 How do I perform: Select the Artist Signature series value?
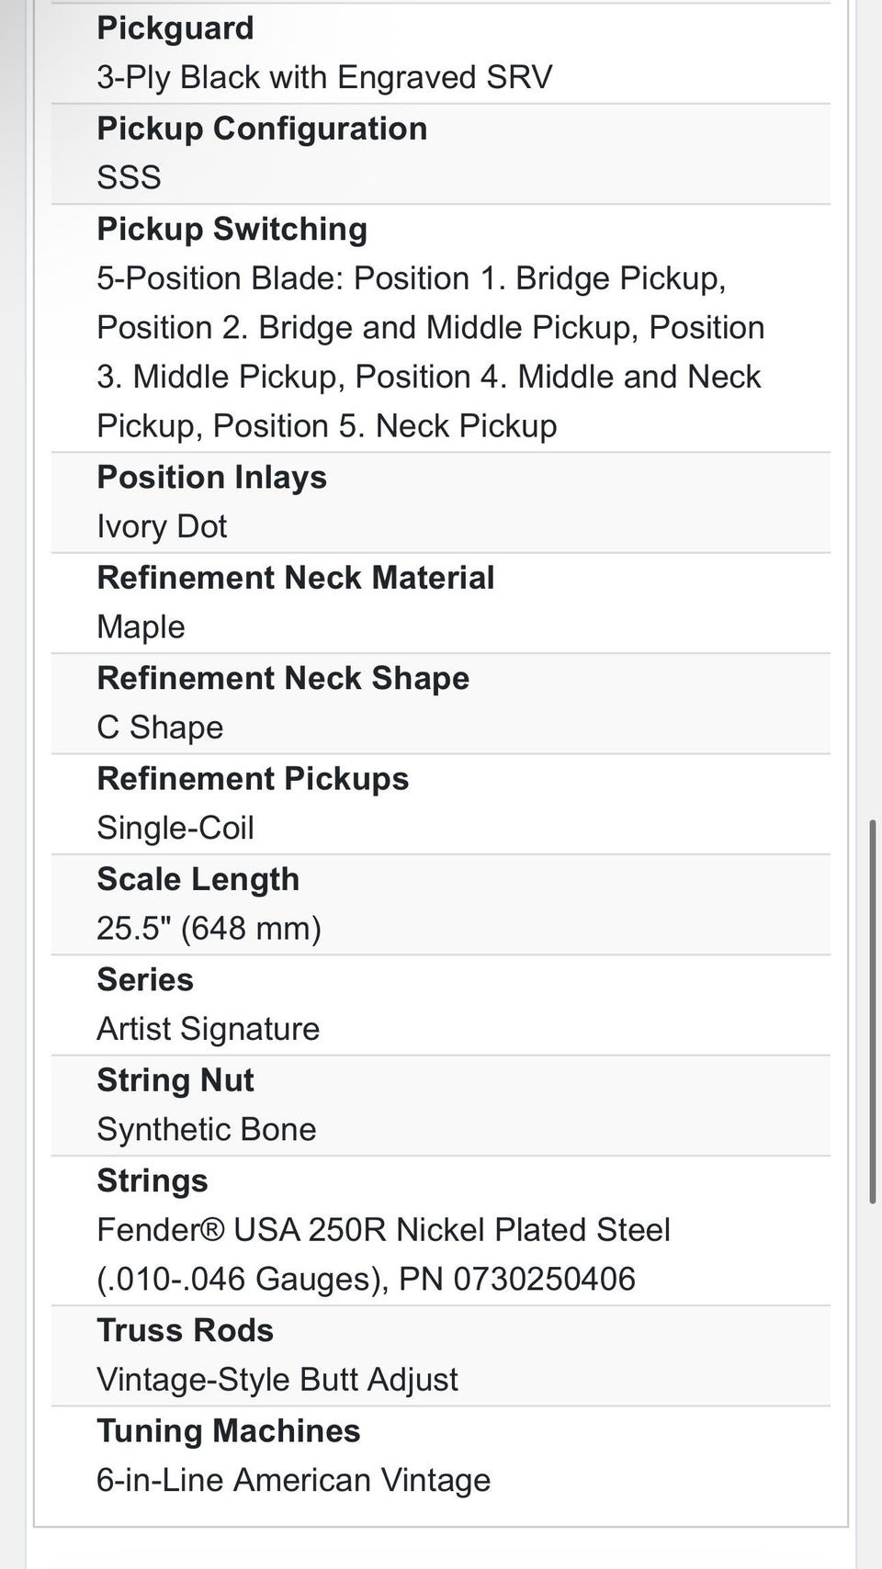tap(208, 1029)
